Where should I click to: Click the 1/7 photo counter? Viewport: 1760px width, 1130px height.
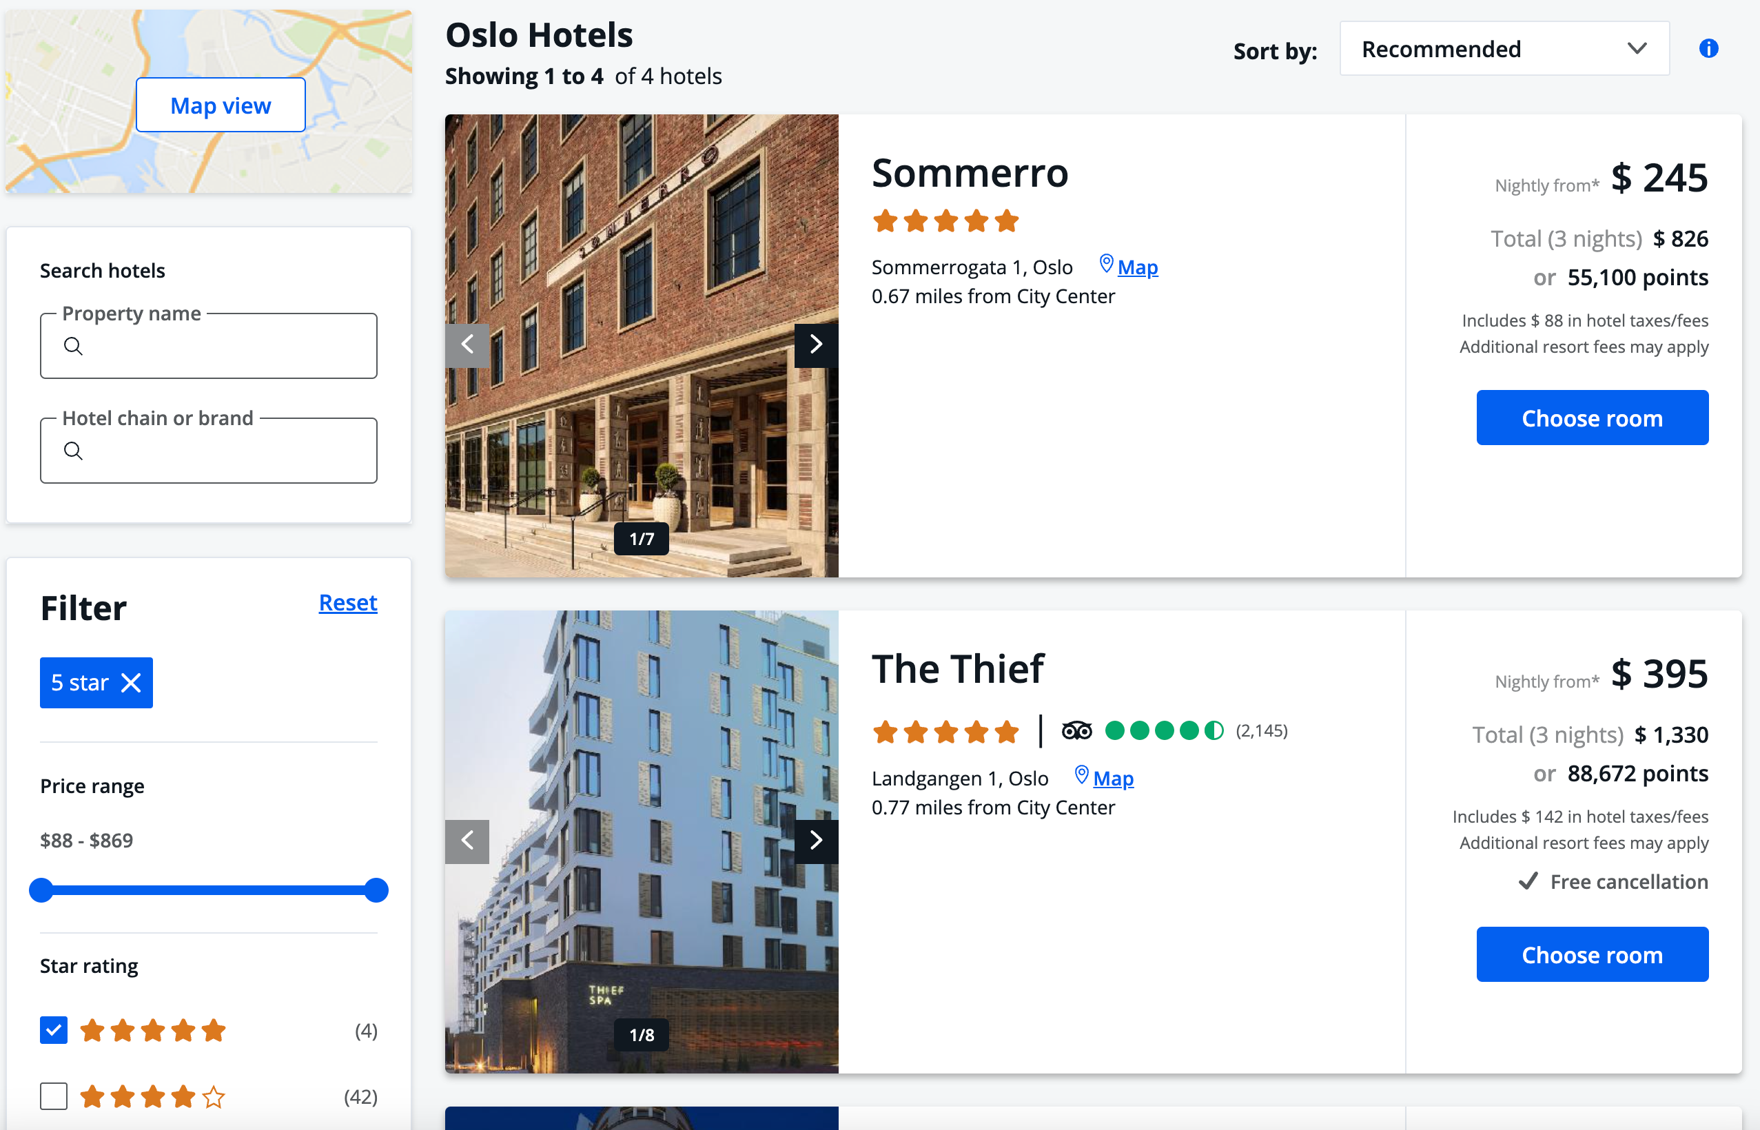pyautogui.click(x=641, y=539)
